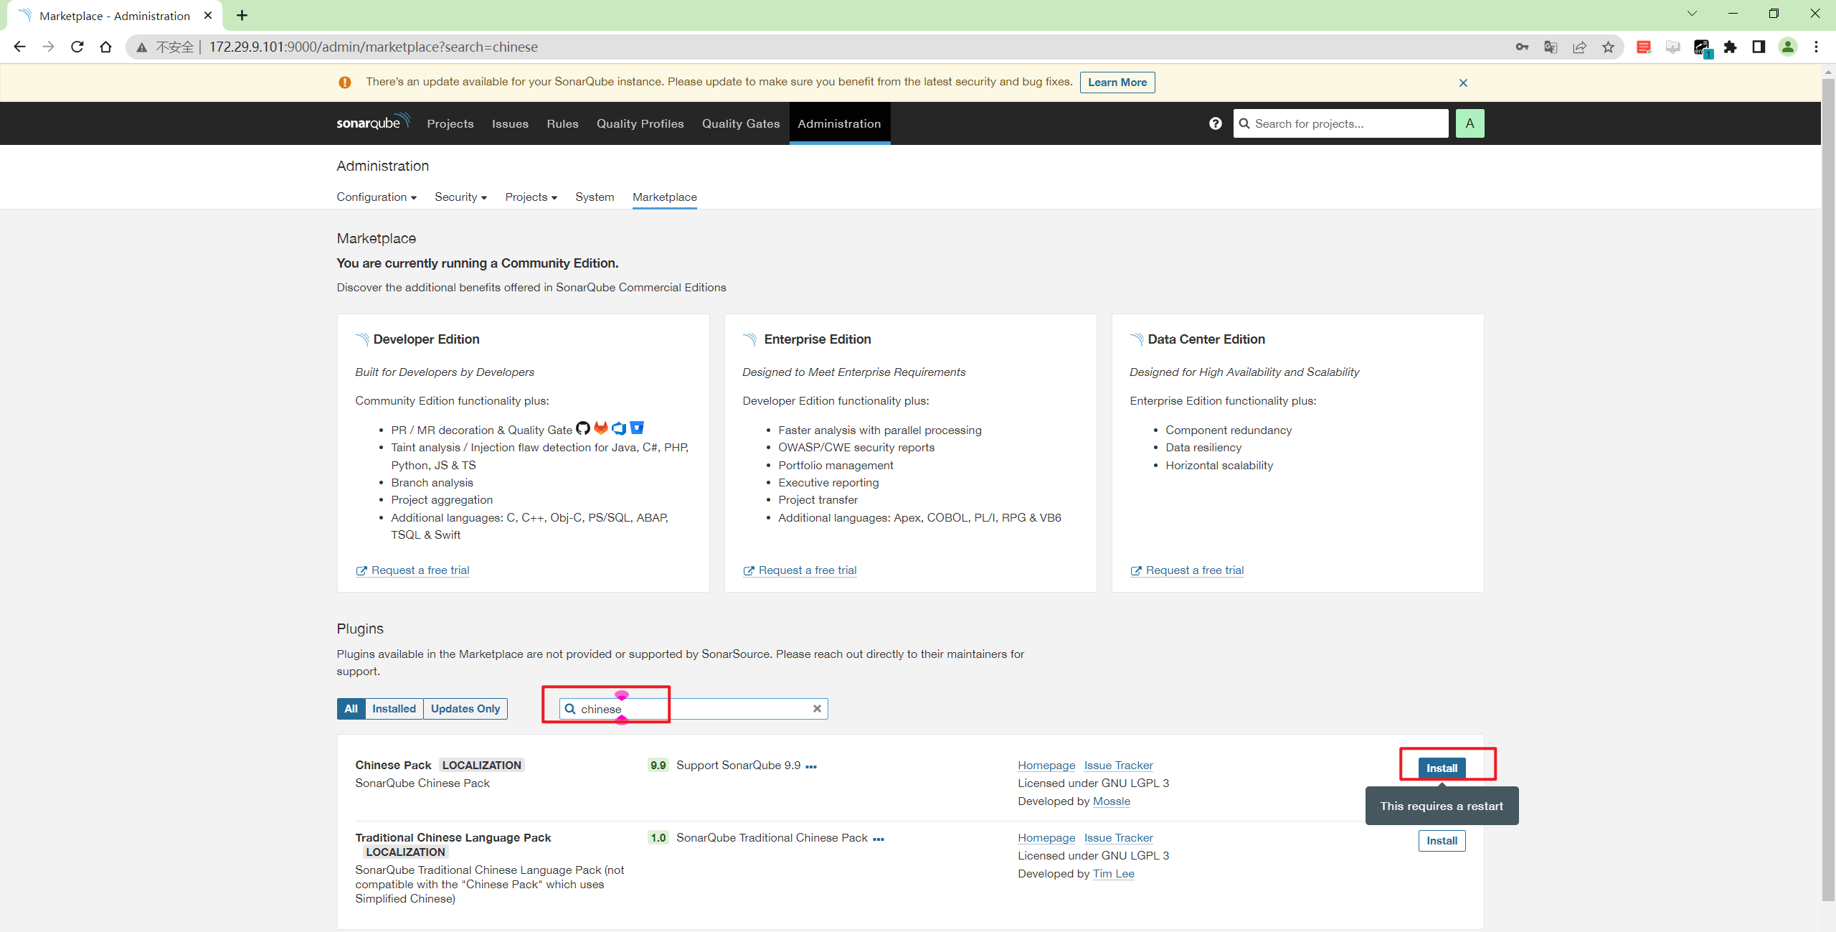1836x932 pixels.
Task: Click the not-secure warning icon
Action: (x=142, y=47)
